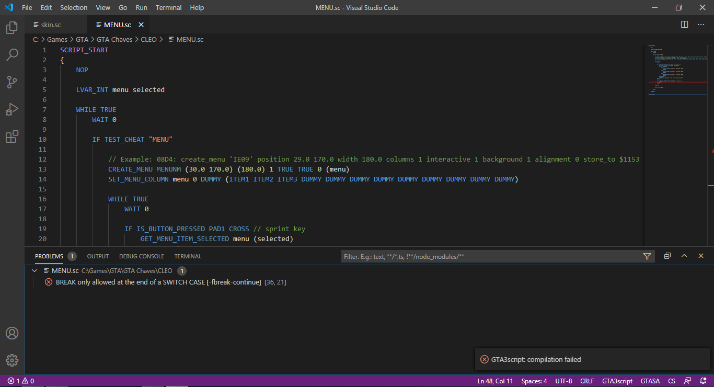The width and height of the screenshot is (714, 387).
Task: Maximize the bottom panel size
Action: tap(684, 256)
